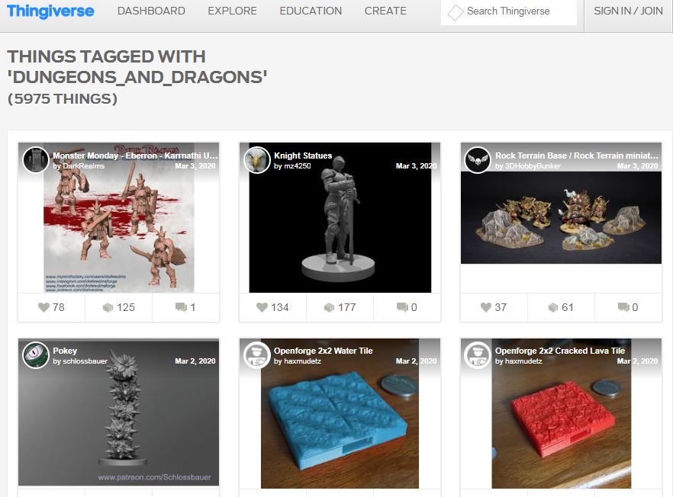Open the Thingiverse home logo
673x497 pixels.
[x=50, y=11]
